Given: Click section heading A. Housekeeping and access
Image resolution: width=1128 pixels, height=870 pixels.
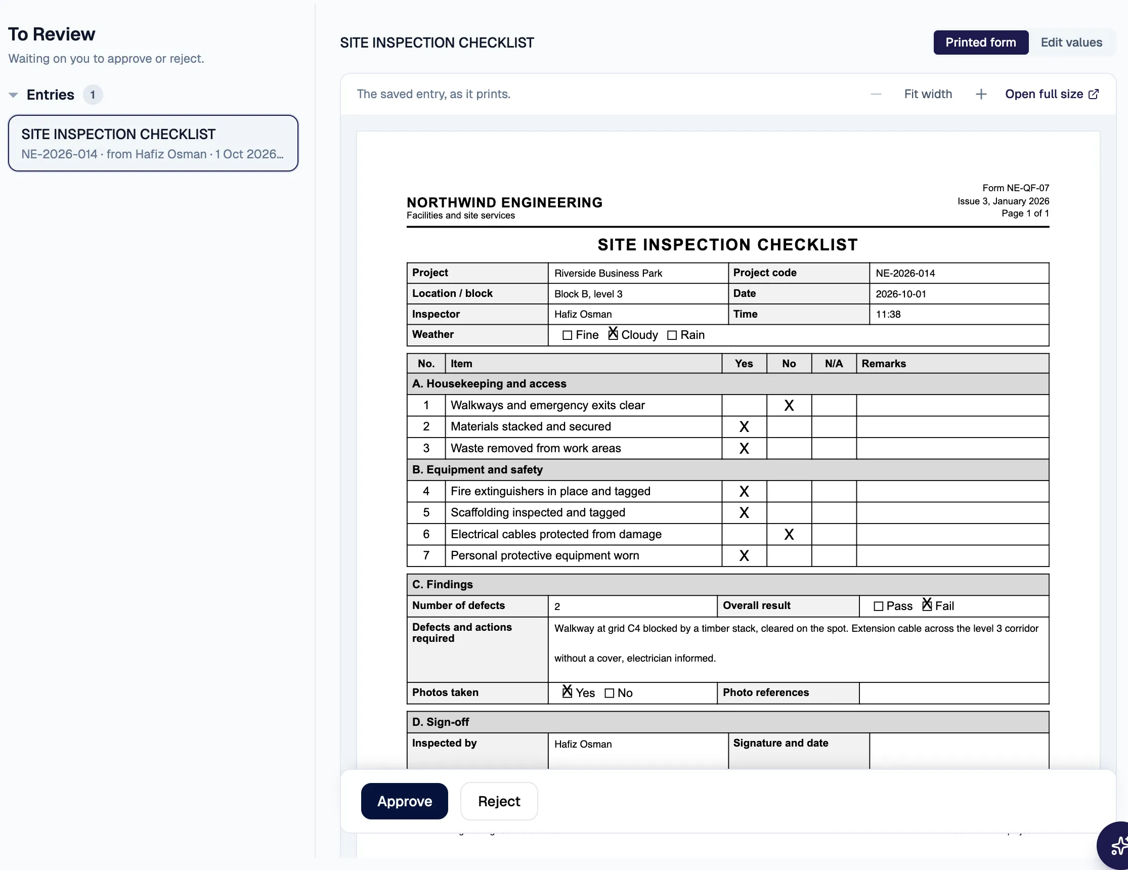Looking at the screenshot, I should [x=489, y=383].
